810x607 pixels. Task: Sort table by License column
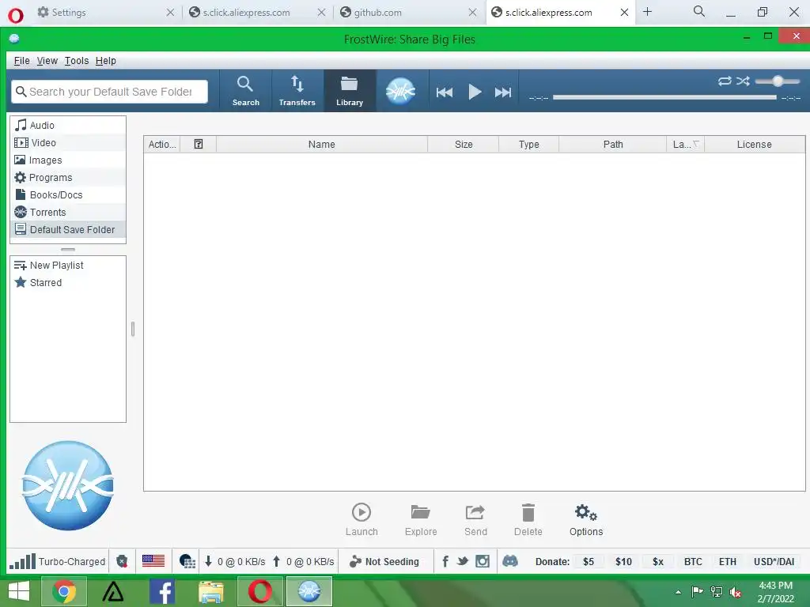pos(754,145)
